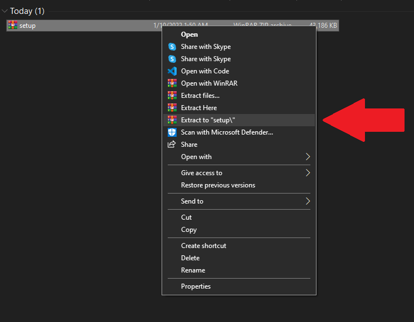Expand the Give access to submenu arrow

(308, 173)
